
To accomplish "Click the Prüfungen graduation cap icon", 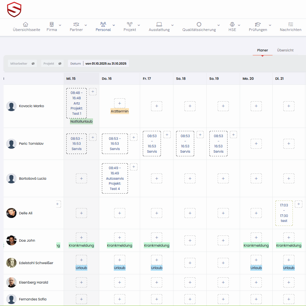I will click(x=258, y=24).
